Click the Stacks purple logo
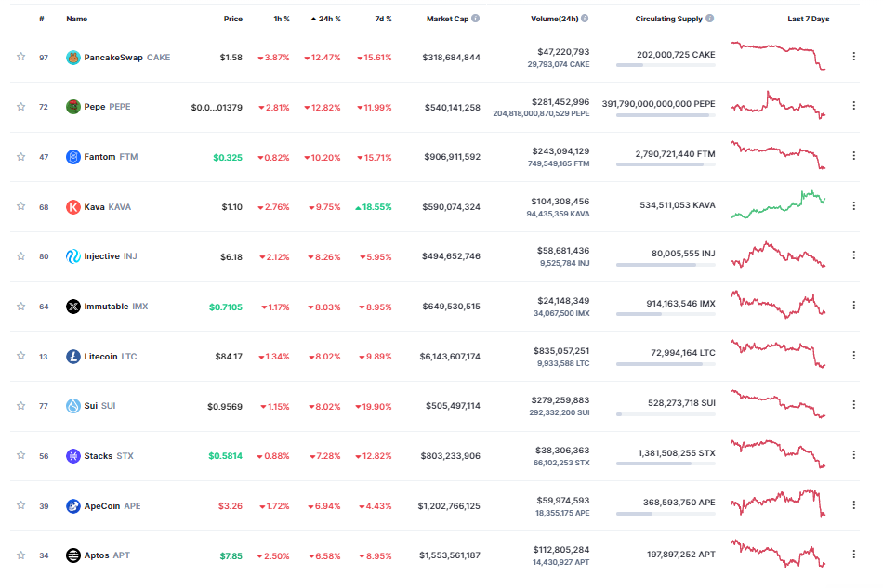 [73, 456]
